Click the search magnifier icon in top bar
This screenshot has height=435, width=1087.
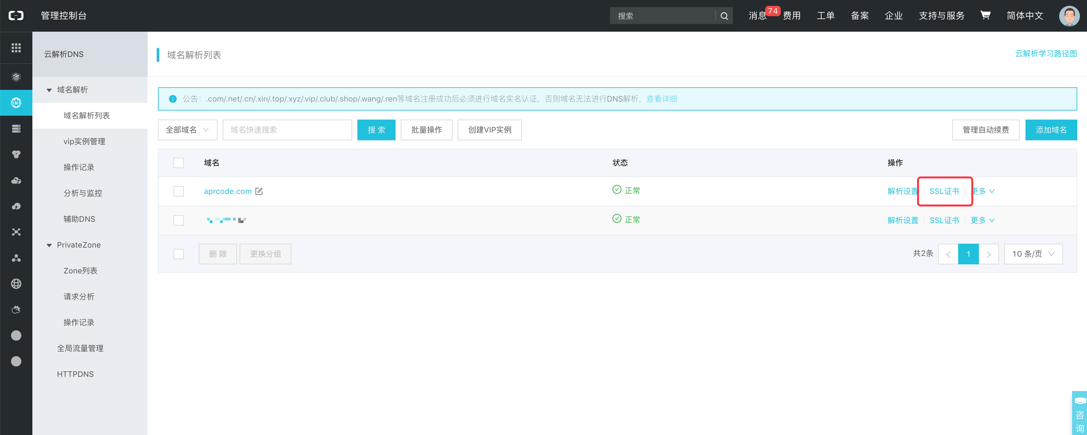coord(724,16)
